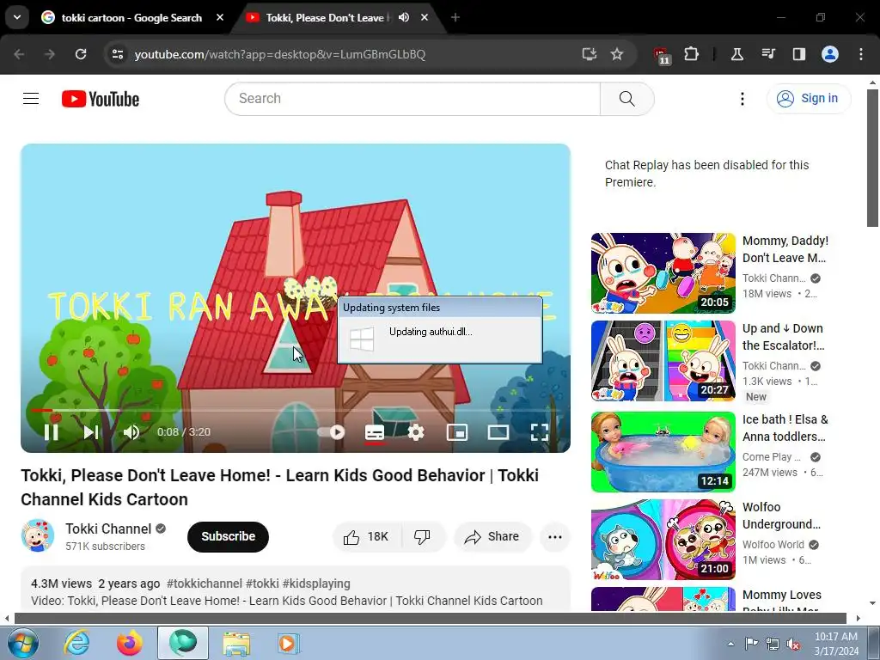880x660 pixels.
Task: Click the page horizontal scrollbar
Action: pyautogui.click(x=431, y=619)
